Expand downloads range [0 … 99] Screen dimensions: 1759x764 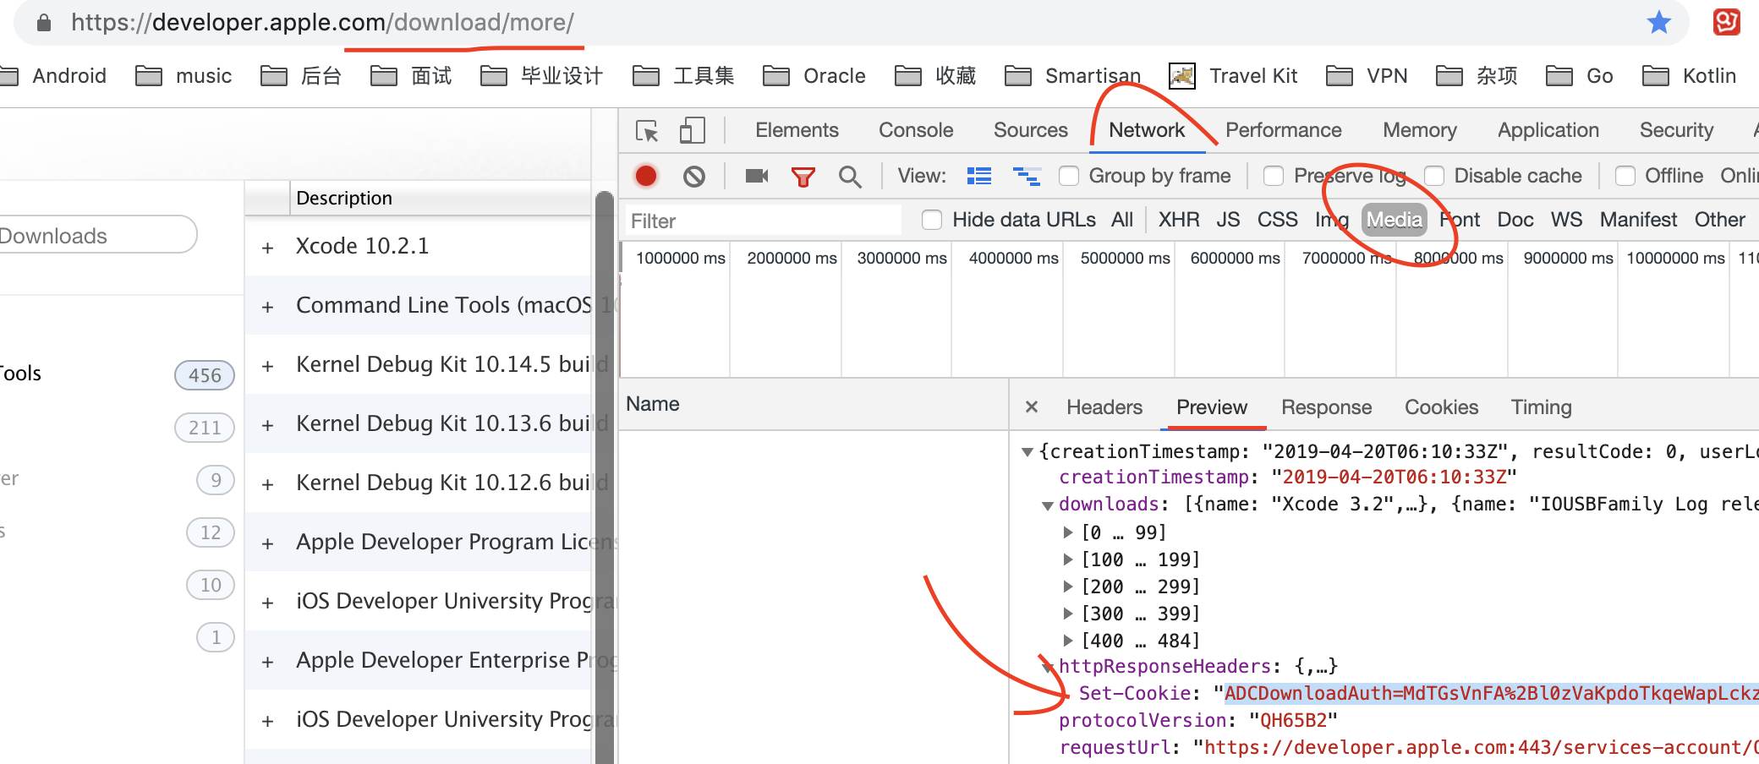click(x=1068, y=532)
